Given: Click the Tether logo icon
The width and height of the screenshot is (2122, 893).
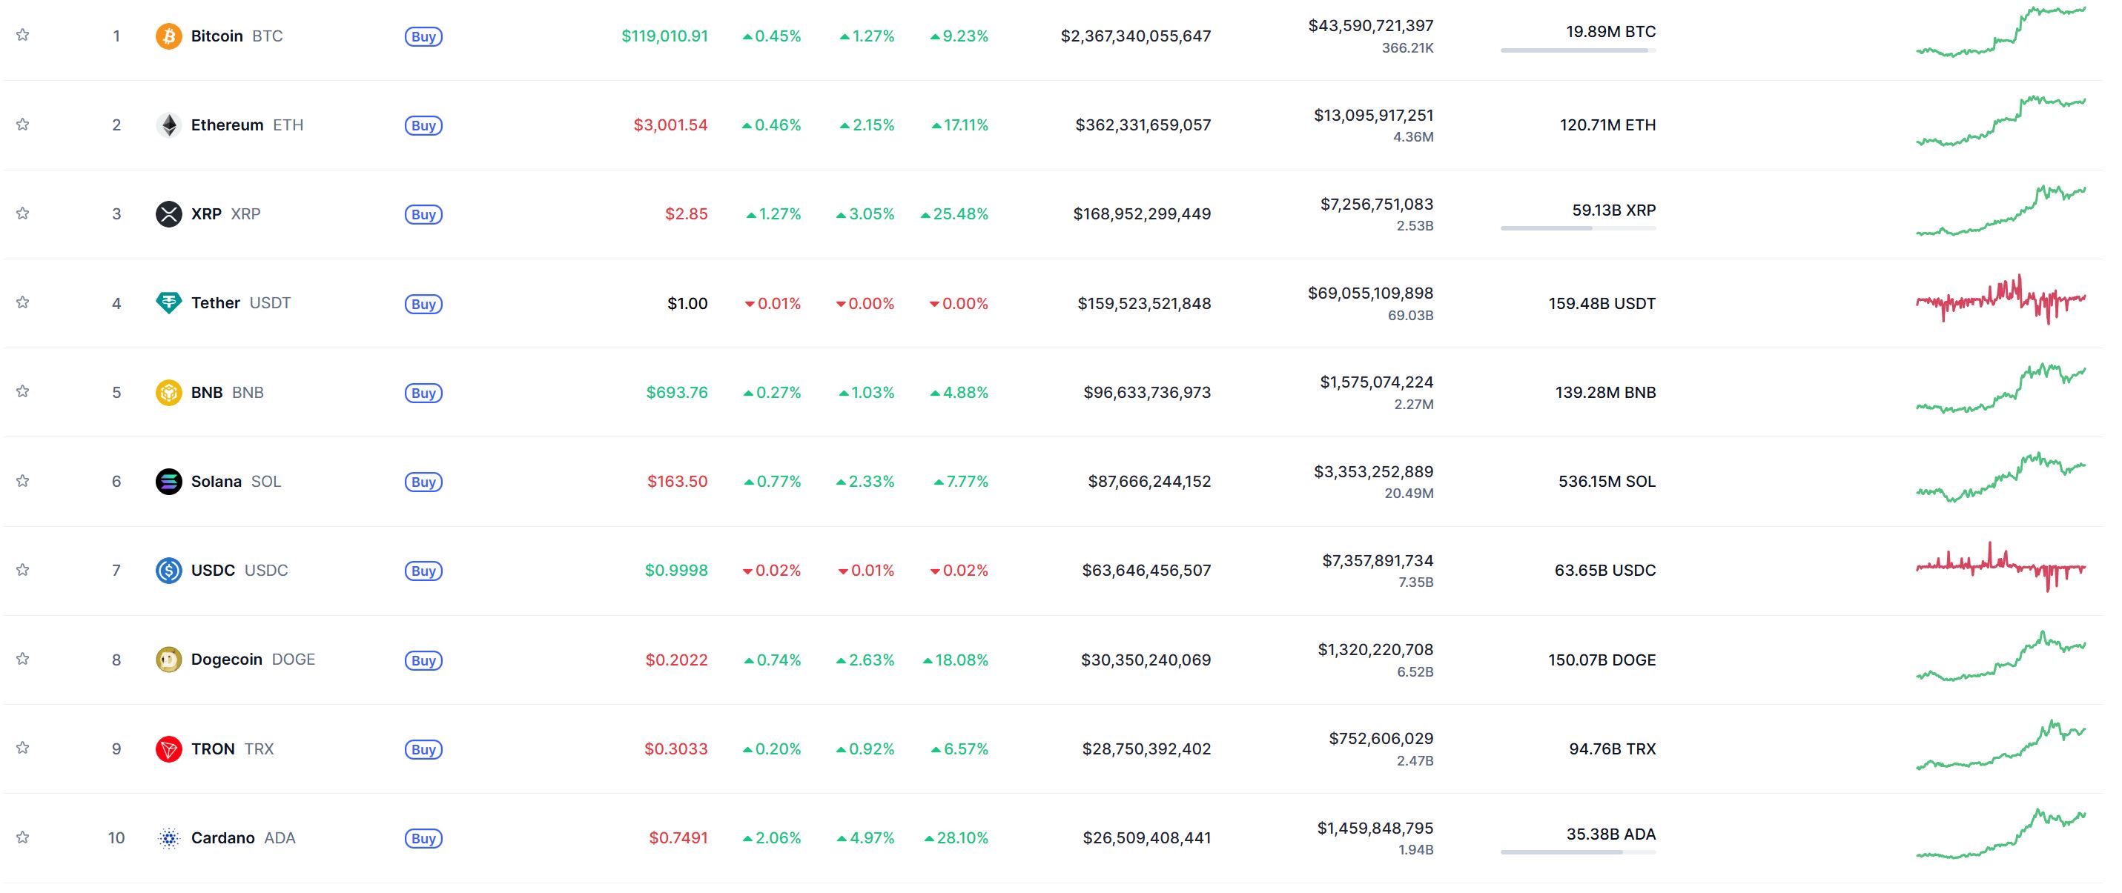Looking at the screenshot, I should [x=169, y=303].
